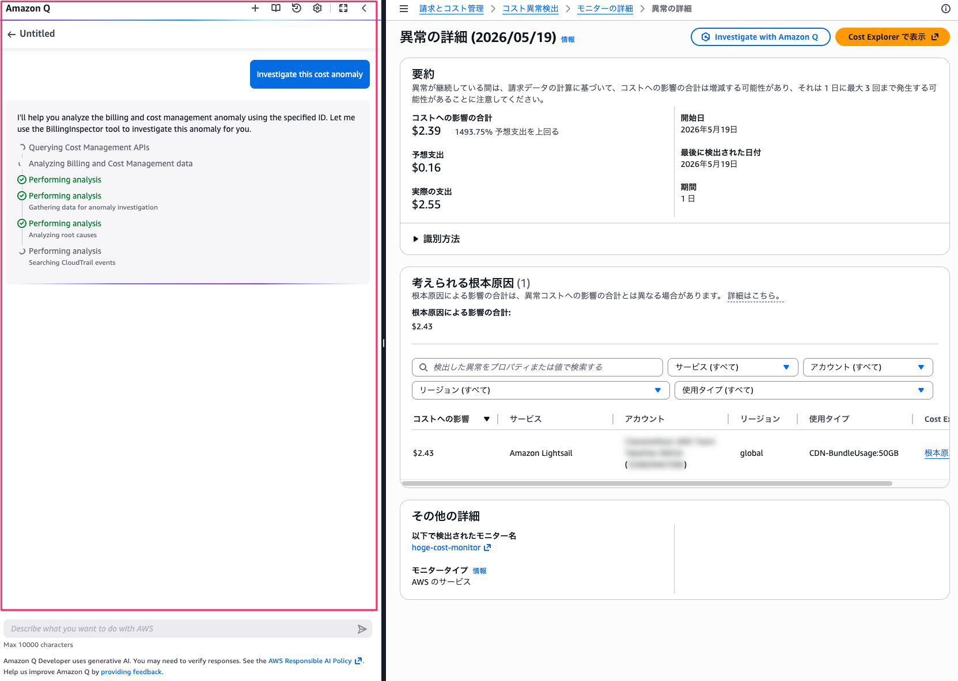Navigate to コスト異常検出 breadcrumb

531,9
